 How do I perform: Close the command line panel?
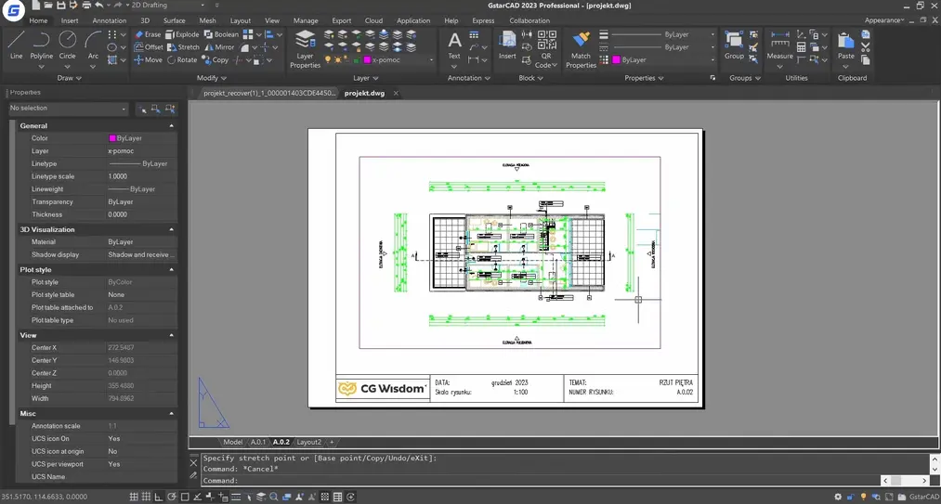(193, 462)
